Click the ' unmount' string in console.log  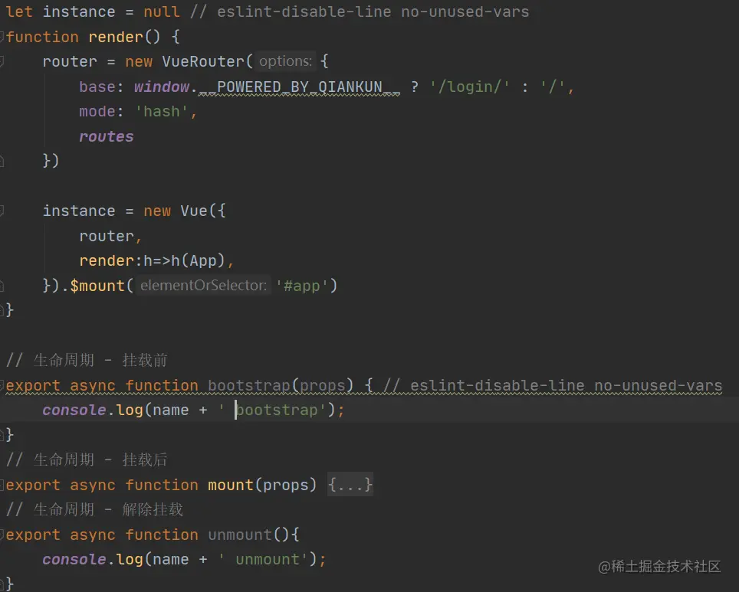click(262, 560)
